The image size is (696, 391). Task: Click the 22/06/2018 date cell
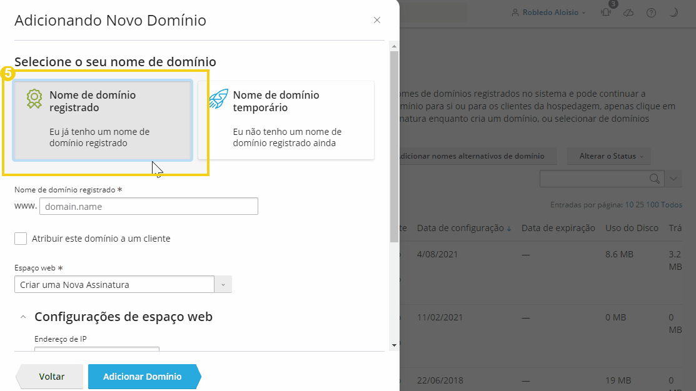click(440, 380)
